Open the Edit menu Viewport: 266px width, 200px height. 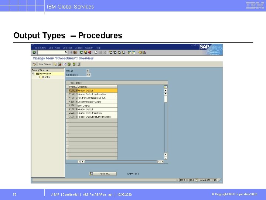tap(51, 48)
